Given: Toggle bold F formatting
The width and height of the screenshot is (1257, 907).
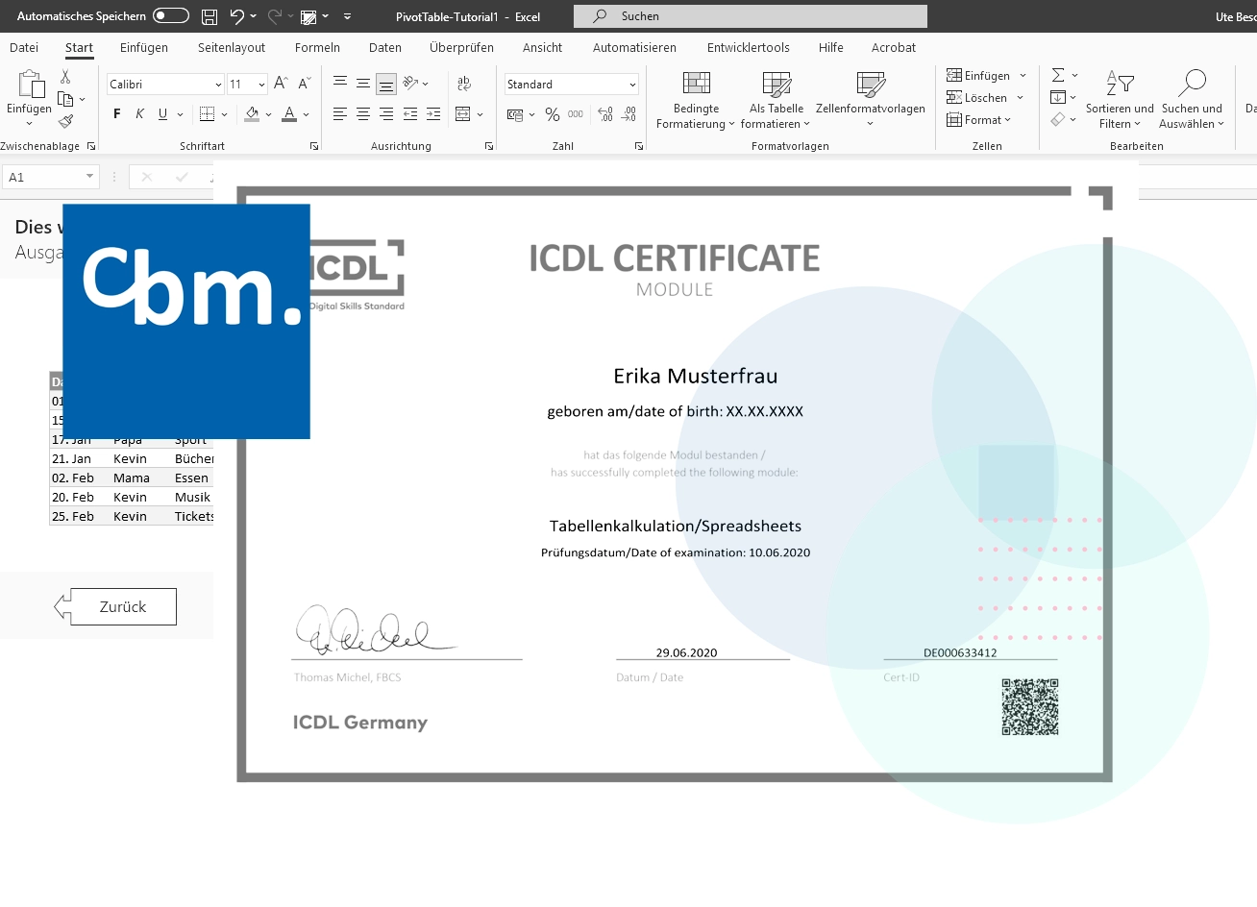Looking at the screenshot, I should click(x=117, y=114).
